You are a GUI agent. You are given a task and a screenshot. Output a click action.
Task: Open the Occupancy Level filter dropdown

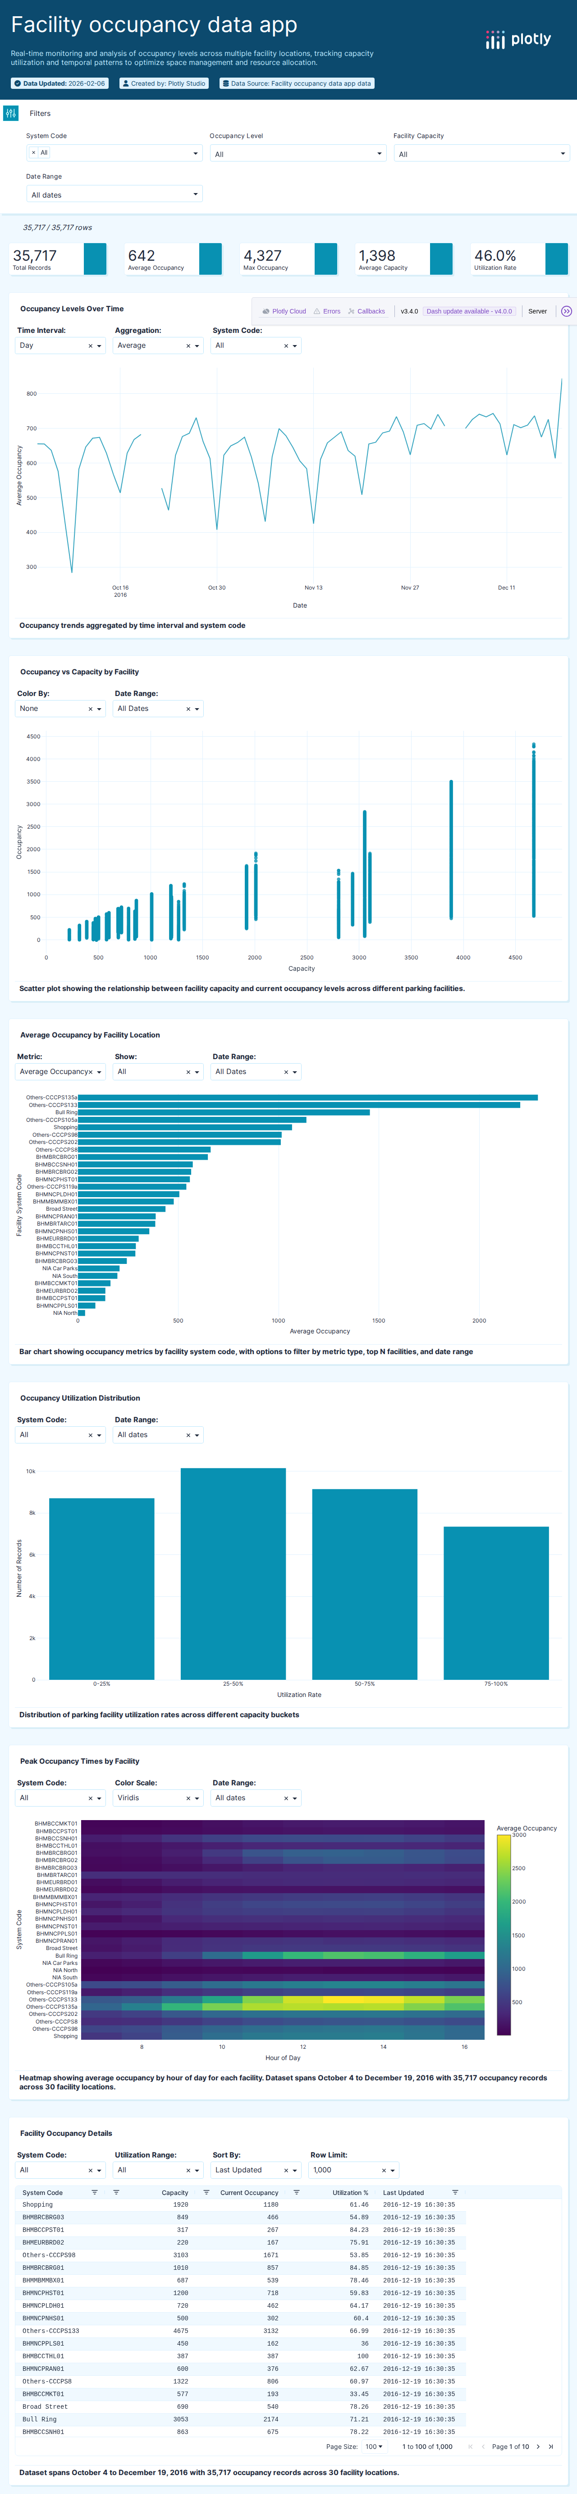click(298, 154)
